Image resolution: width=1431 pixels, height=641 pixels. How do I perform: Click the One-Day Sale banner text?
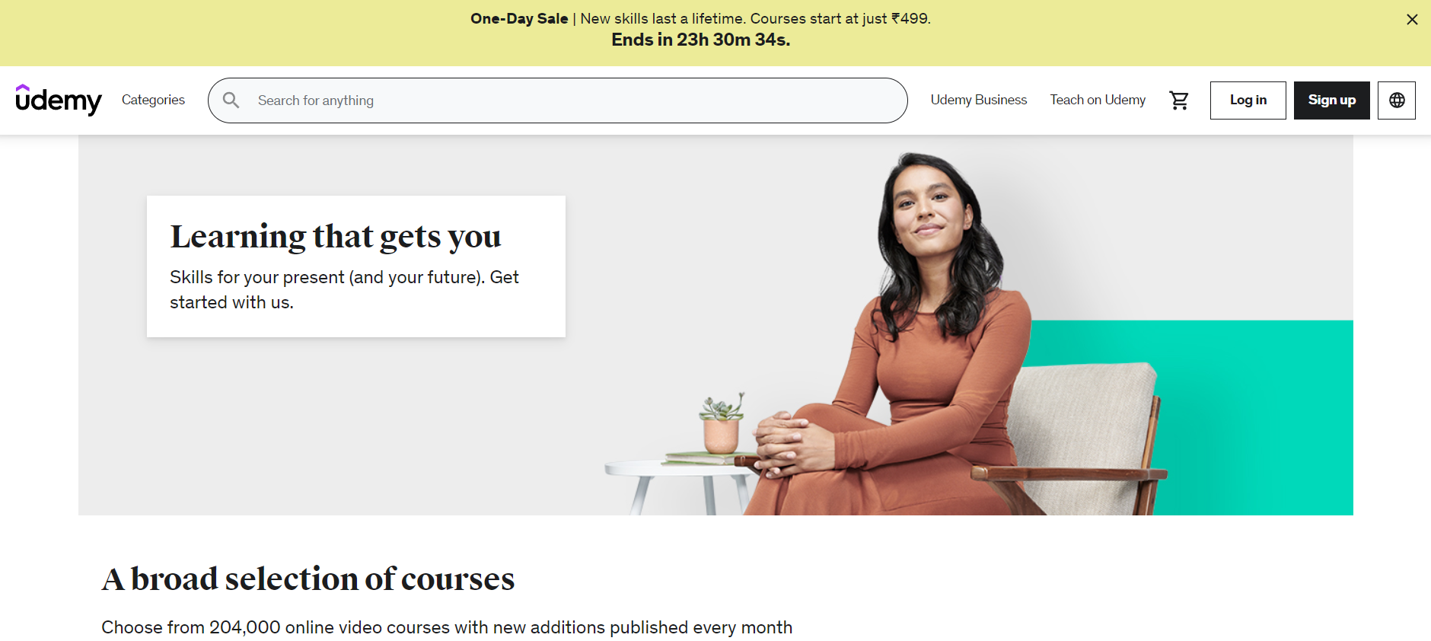pyautogui.click(x=700, y=18)
